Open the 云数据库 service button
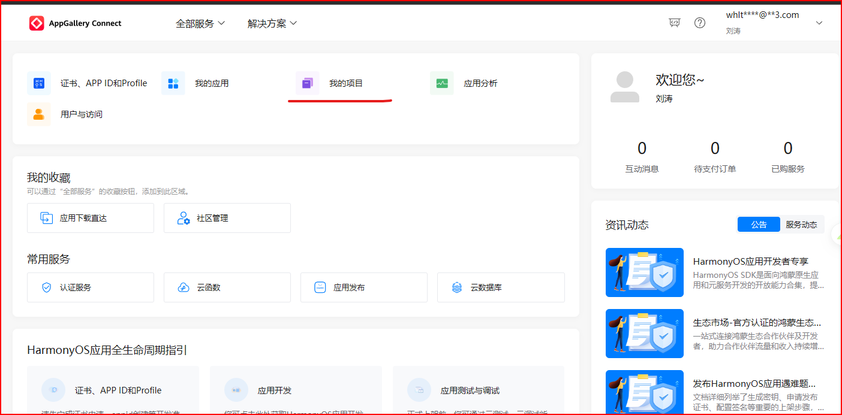 point(501,287)
